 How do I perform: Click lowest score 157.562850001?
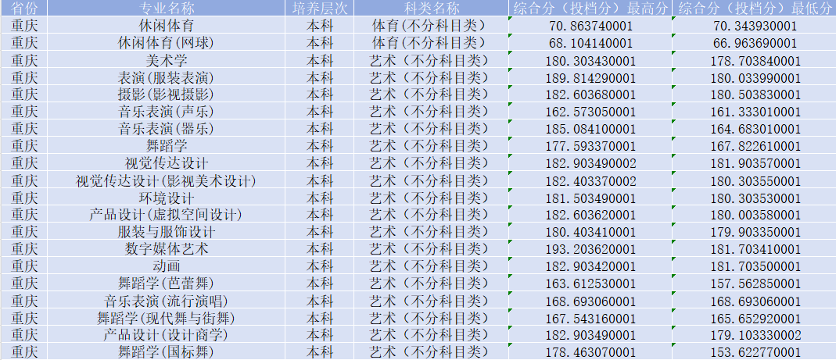pos(754,283)
